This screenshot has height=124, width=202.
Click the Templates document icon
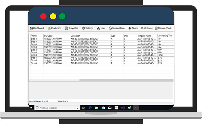66,28
